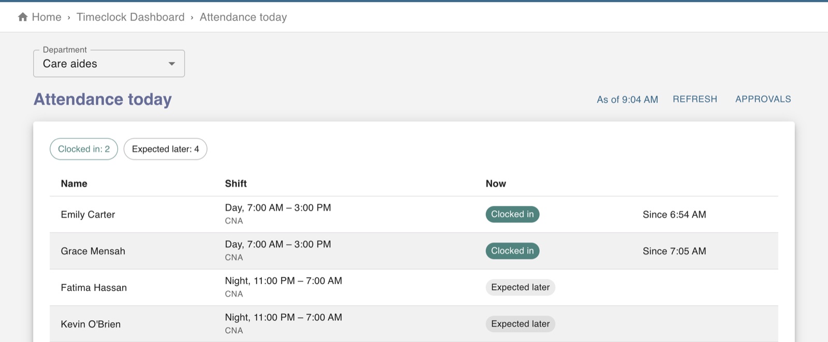Select Fatima Hassan's name
Screen dimensions: 828x342
click(x=94, y=288)
